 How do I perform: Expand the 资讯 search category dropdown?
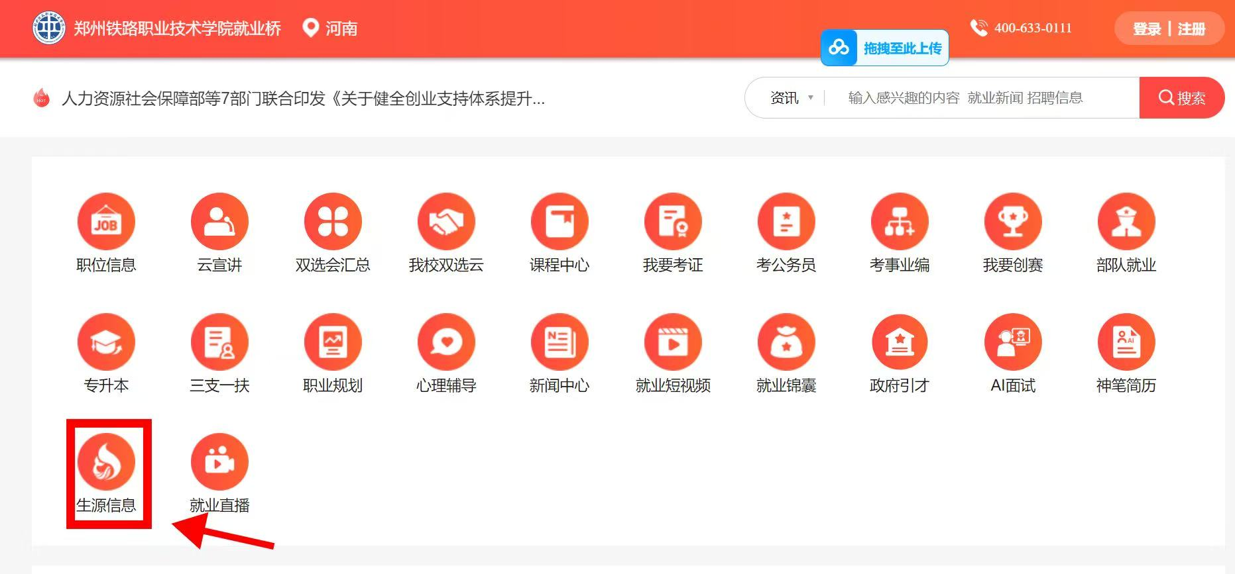coord(792,98)
